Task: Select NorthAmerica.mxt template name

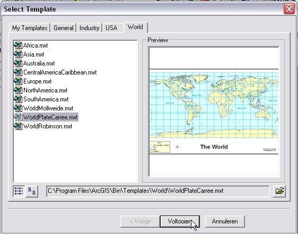Action: click(x=46, y=90)
